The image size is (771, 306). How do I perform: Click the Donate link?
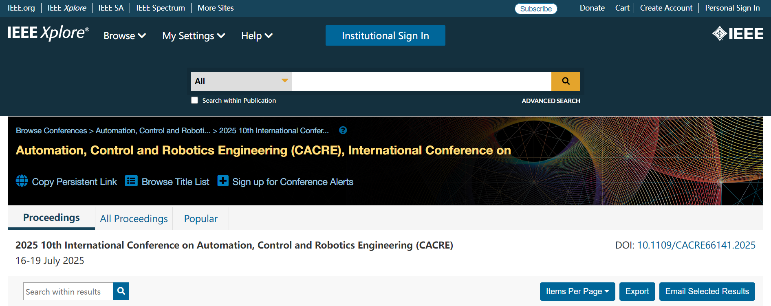tap(592, 8)
